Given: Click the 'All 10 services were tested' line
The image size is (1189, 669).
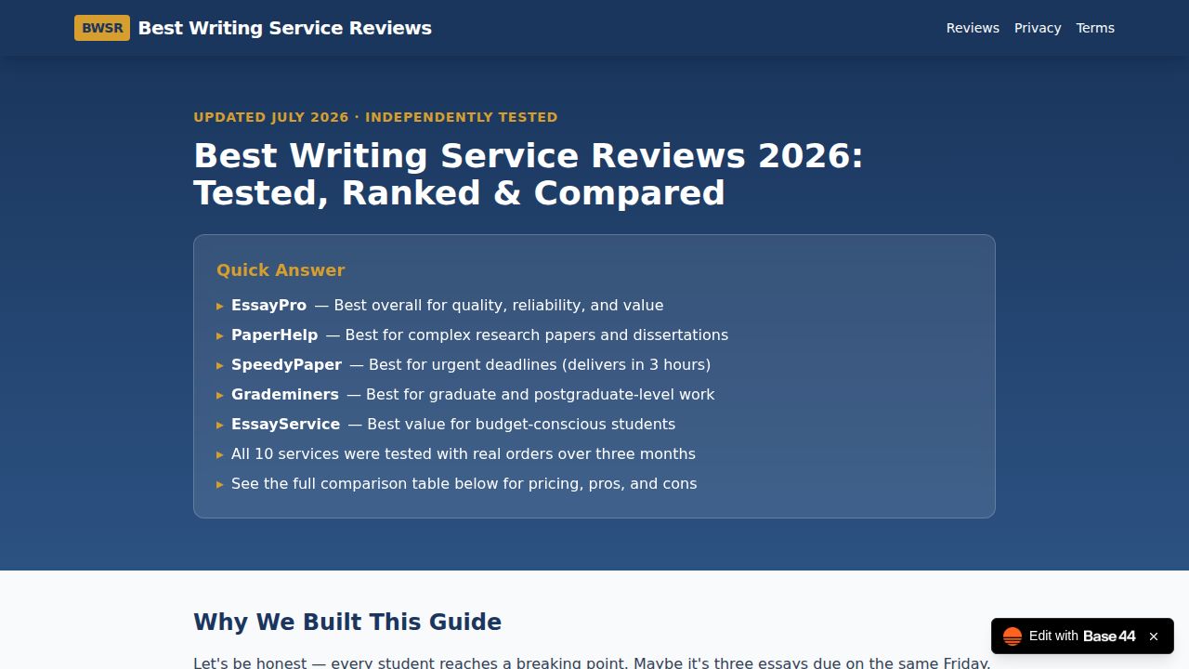Looking at the screenshot, I should tap(464, 453).
